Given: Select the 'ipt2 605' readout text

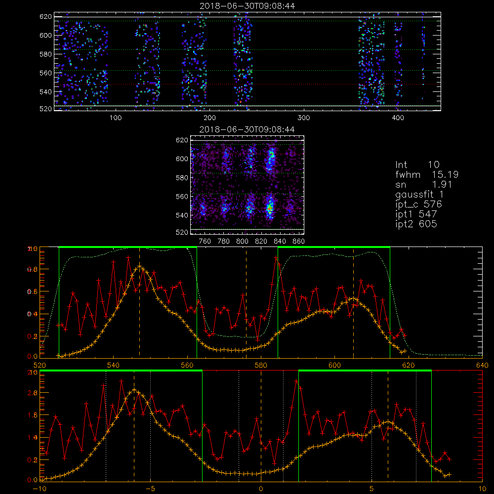Looking at the screenshot, I should point(416,224).
